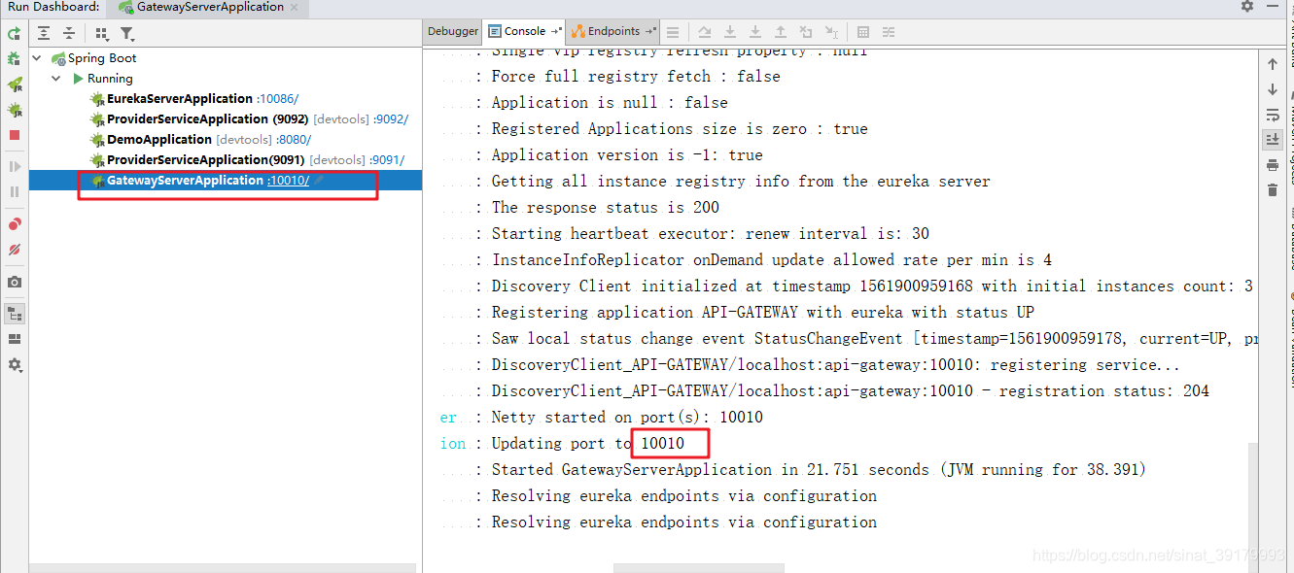This screenshot has width=1294, height=573.
Task: Switch to the Debugger tab
Action: point(453,31)
